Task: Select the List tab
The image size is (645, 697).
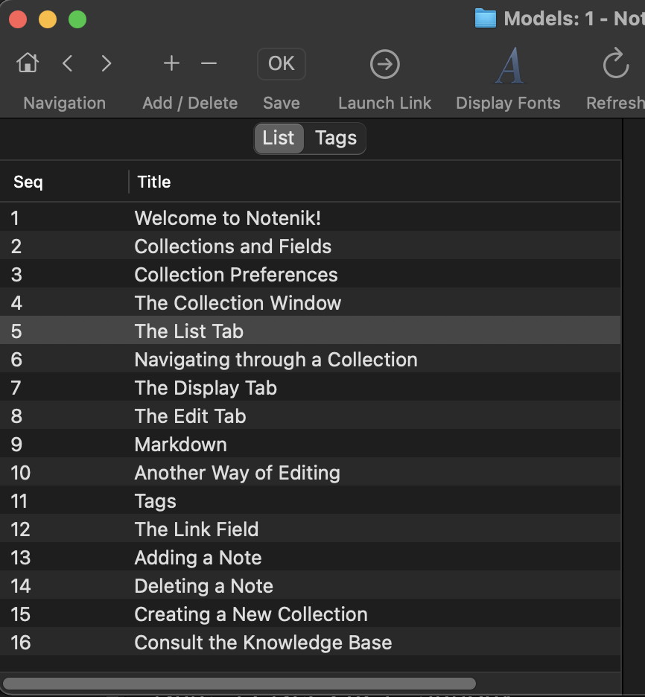Action: pyautogui.click(x=279, y=138)
